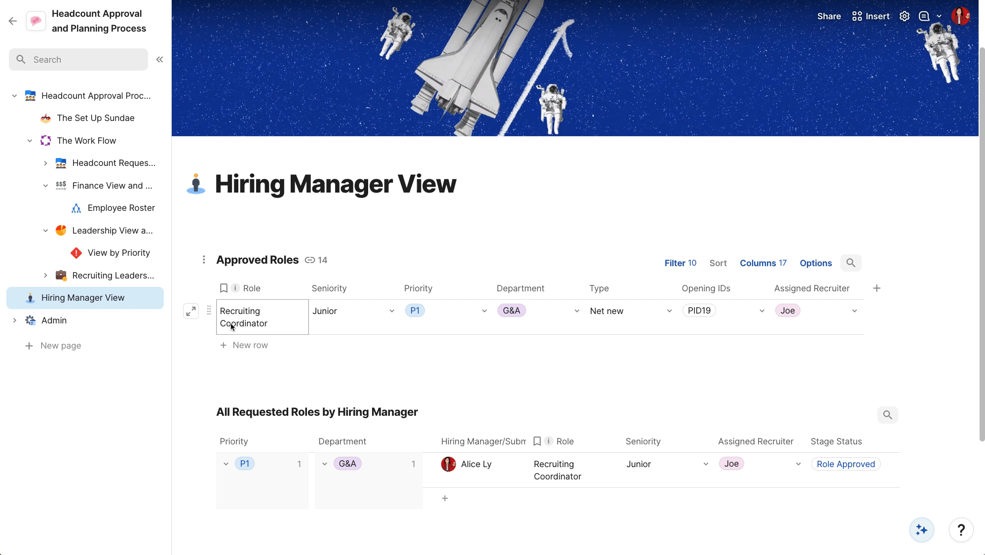Toggle the checkbox in All Requested Roles table
This screenshot has height=555, width=985.
(537, 441)
